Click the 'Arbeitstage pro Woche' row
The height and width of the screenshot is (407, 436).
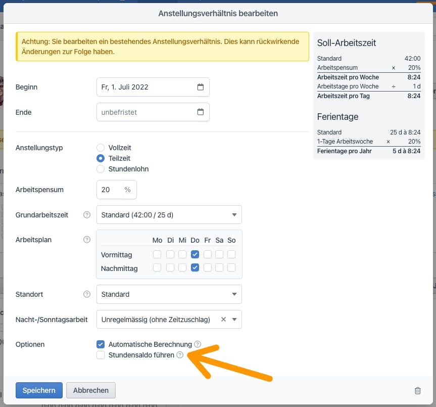[369, 86]
